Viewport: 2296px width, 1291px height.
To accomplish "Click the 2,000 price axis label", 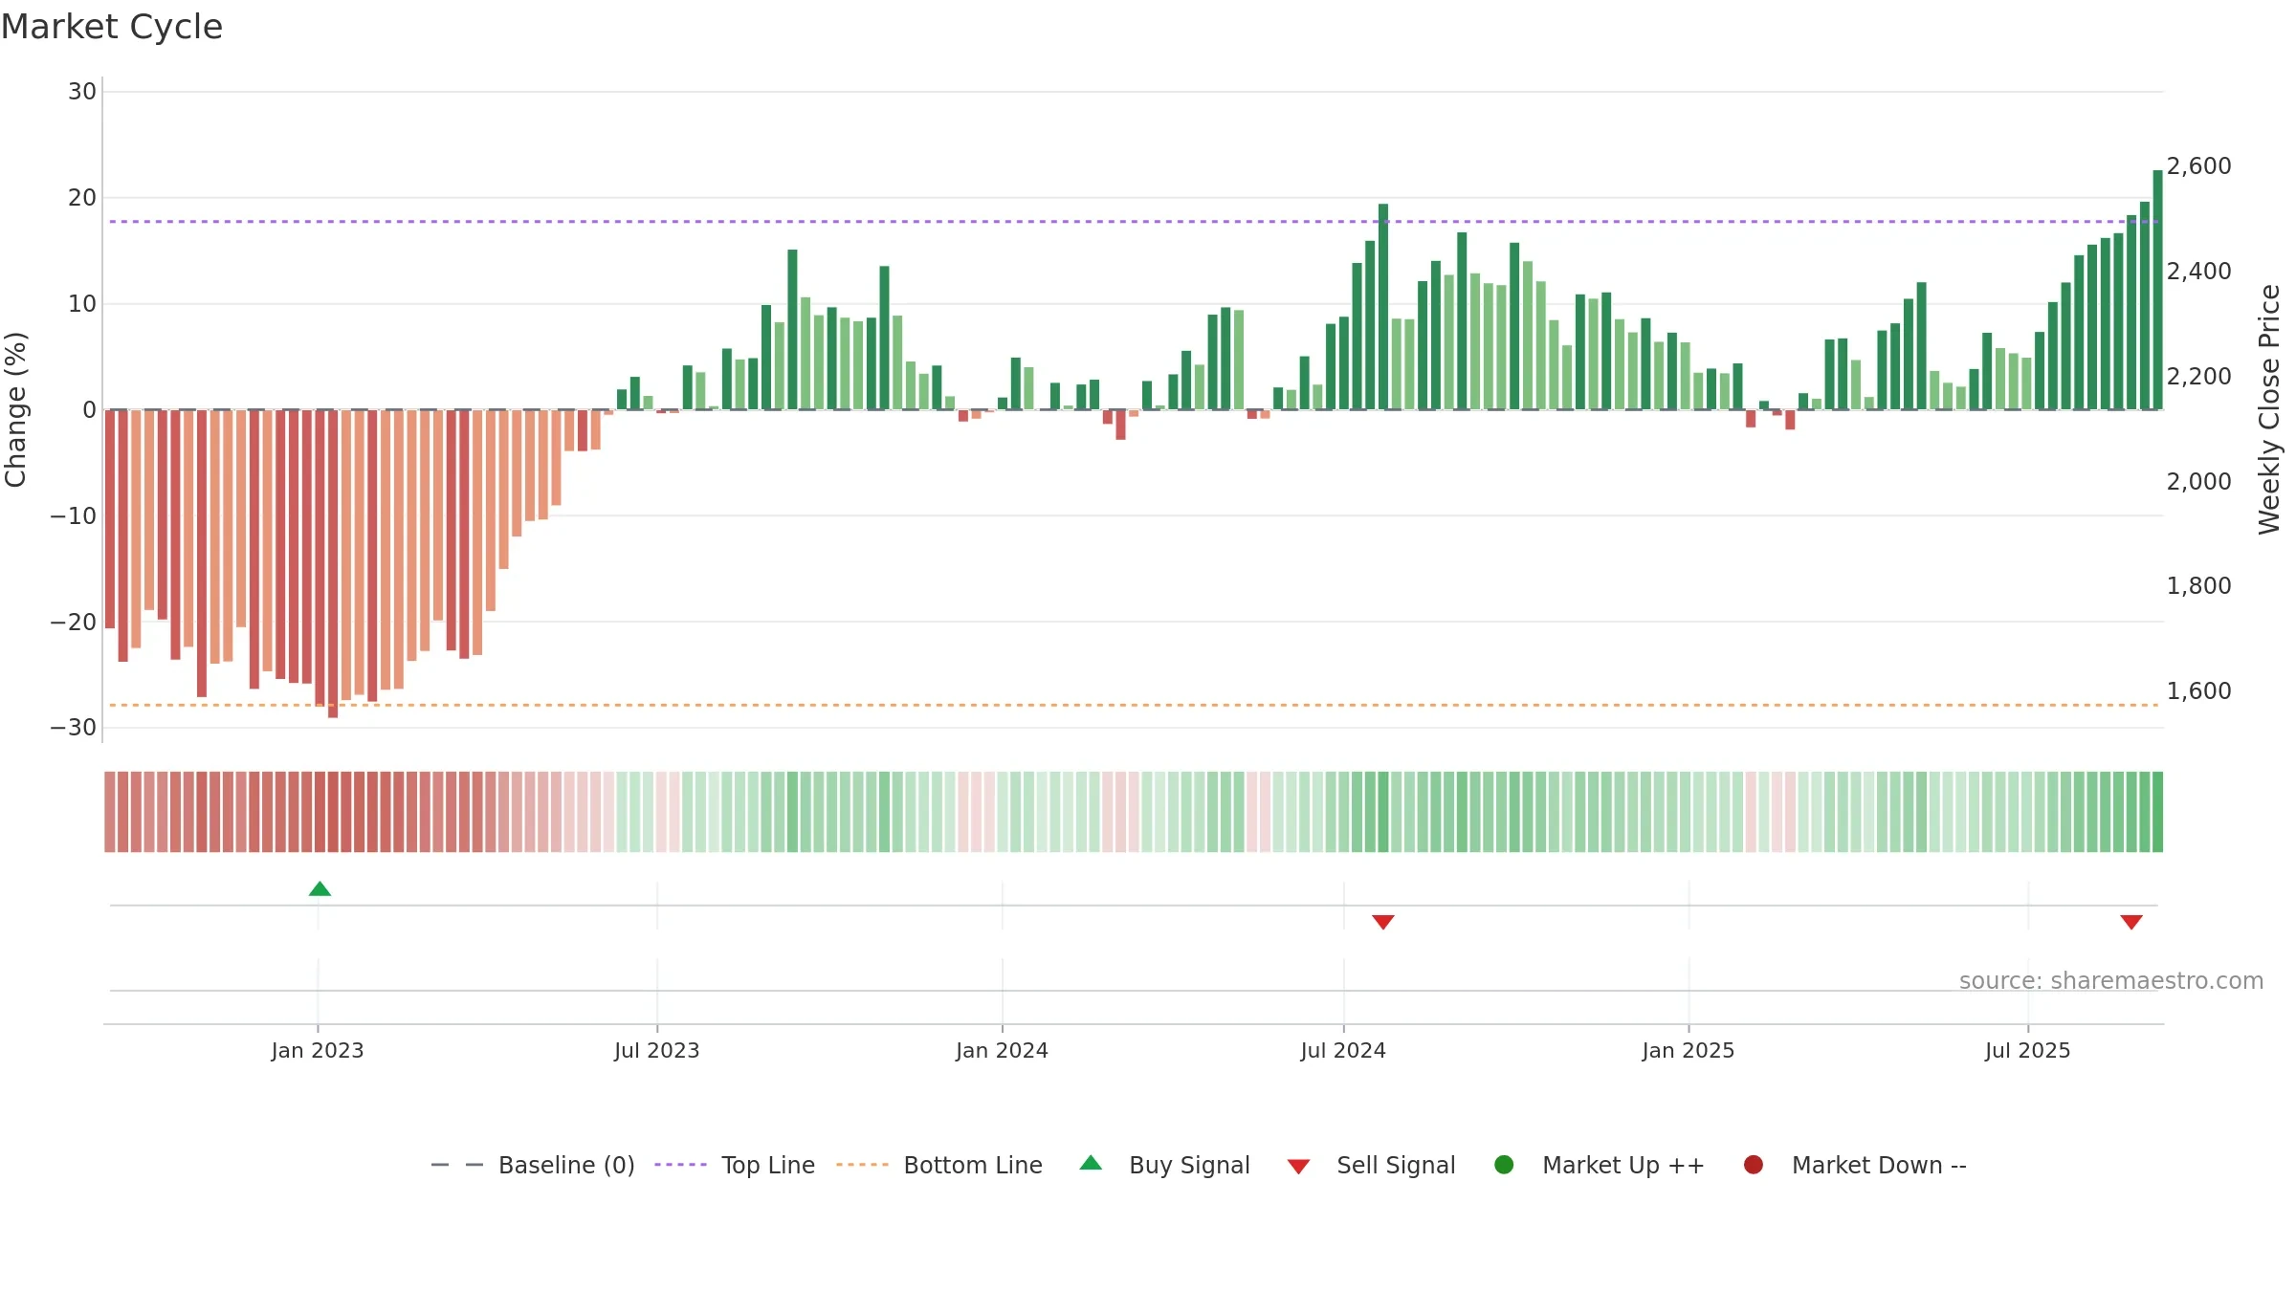I will 2198,482.
